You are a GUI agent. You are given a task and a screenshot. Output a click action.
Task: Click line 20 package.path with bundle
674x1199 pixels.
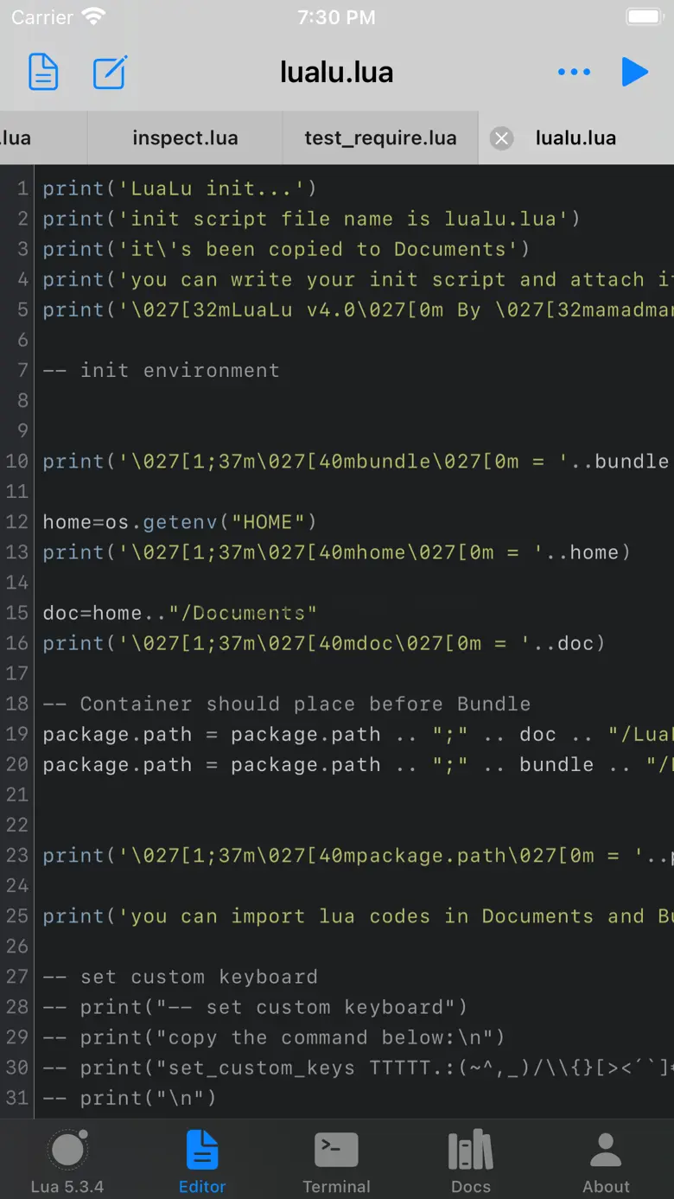coord(358,764)
